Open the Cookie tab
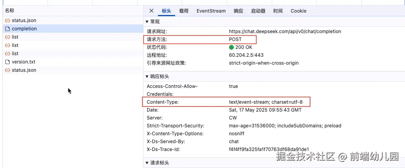The height and width of the screenshot is (168, 405). 298,11
